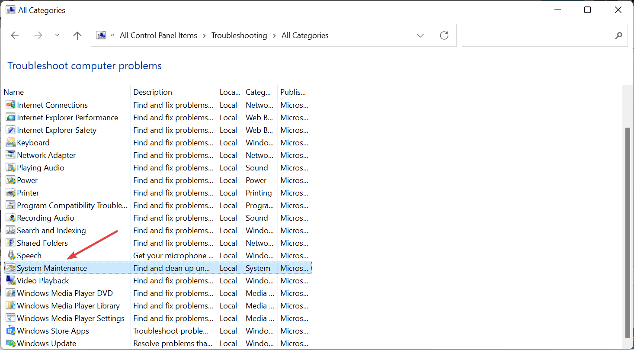634x350 pixels.
Task: Go up one level with Up arrow
Action: pos(77,35)
